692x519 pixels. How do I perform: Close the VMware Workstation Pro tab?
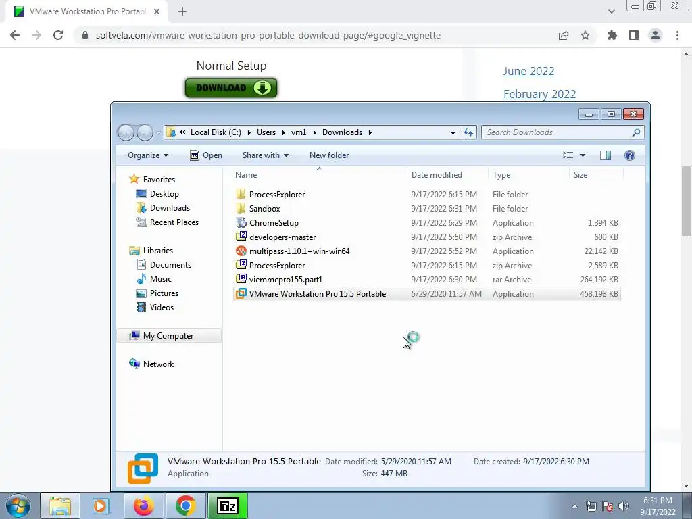(x=157, y=11)
